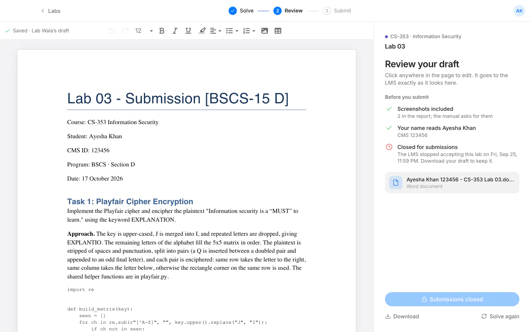Click the Course: CS-353 Information Security line

pos(113,122)
